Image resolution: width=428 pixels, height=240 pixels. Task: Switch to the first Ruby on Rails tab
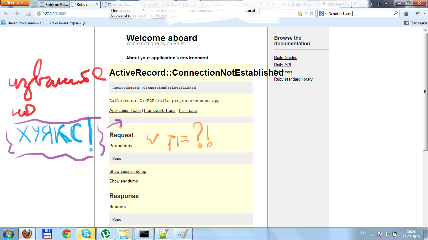[x=53, y=5]
